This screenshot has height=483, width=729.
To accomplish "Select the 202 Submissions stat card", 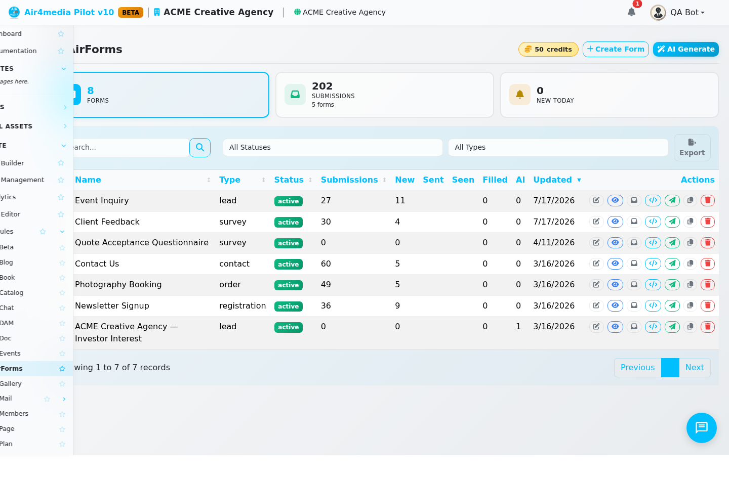I will click(x=385, y=95).
